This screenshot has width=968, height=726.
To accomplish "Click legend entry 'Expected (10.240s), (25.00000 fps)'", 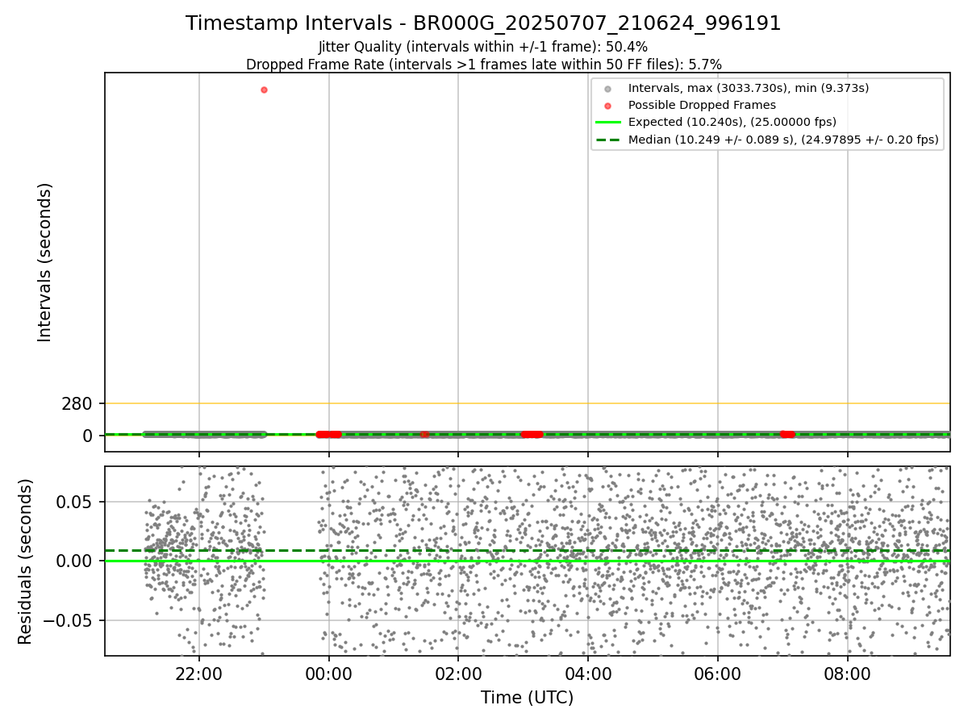I will click(x=732, y=122).
